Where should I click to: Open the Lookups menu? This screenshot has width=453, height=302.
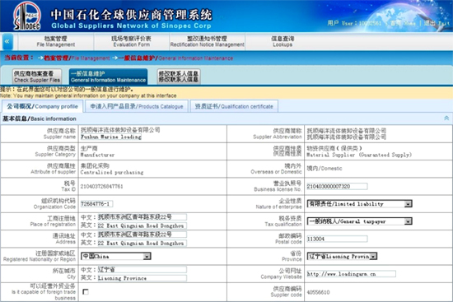point(283,42)
